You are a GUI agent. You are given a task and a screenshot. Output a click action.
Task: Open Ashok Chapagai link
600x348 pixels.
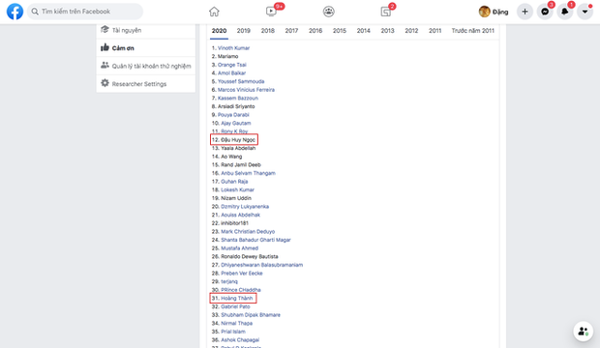(x=240, y=340)
